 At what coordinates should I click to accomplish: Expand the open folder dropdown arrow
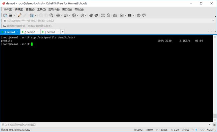[14, 15]
